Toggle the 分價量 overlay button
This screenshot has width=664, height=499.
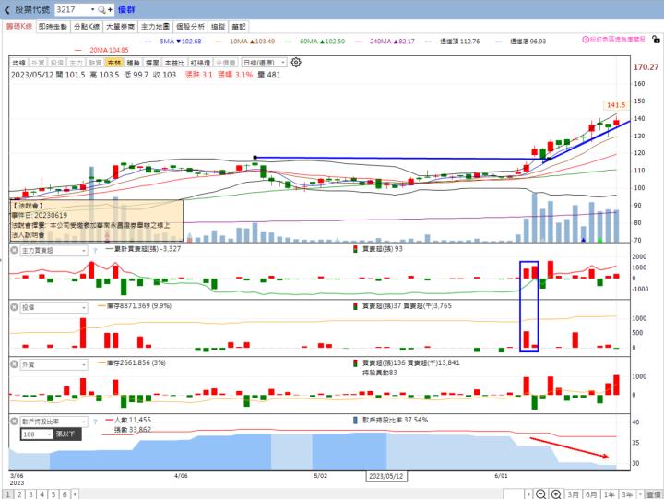tap(225, 63)
